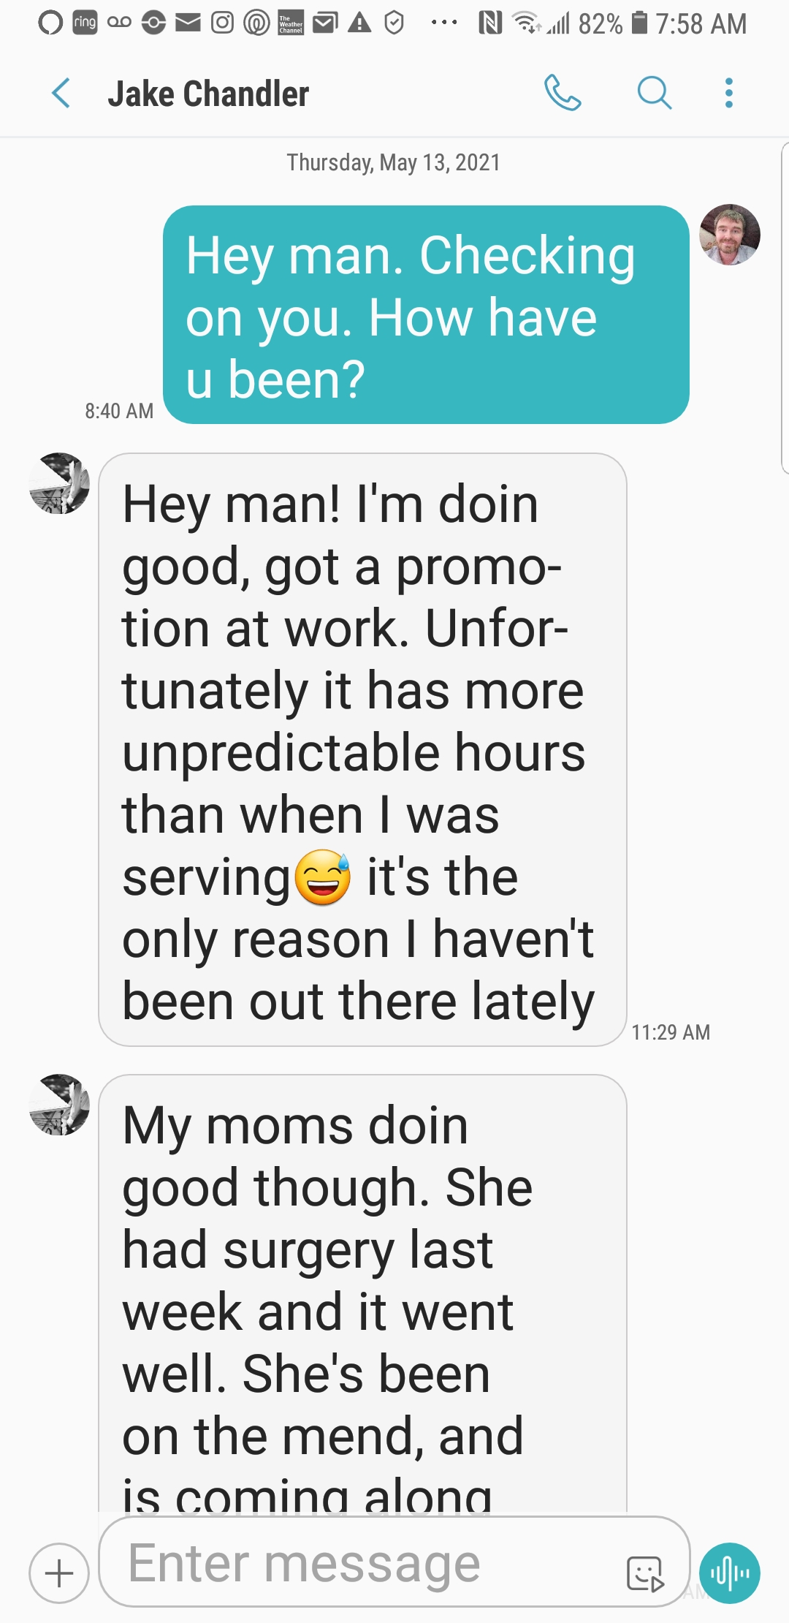Tap the back arrow beside Jake Chandler
This screenshot has width=789, height=1623.
[61, 94]
